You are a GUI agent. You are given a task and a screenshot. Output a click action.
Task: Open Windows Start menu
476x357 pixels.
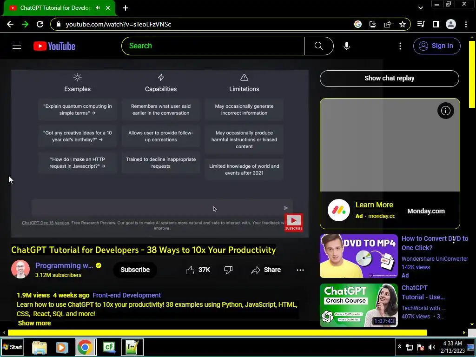pos(13,347)
